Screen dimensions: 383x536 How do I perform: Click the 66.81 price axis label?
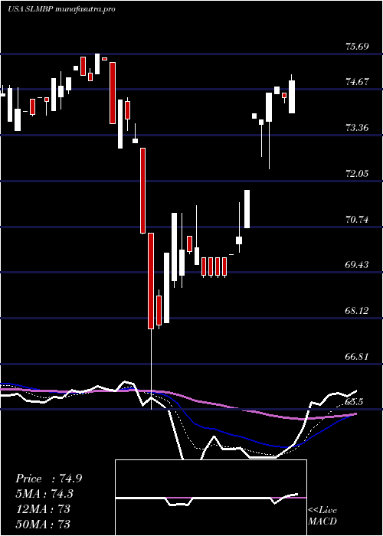point(357,357)
